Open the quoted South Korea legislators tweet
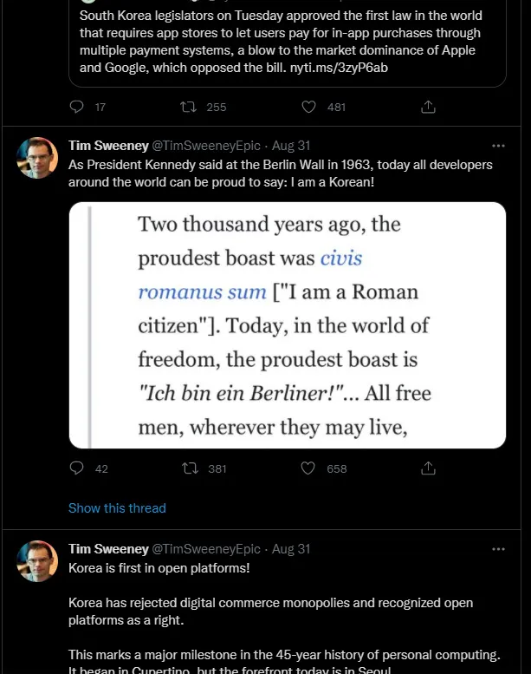The image size is (531, 674). coord(288,43)
